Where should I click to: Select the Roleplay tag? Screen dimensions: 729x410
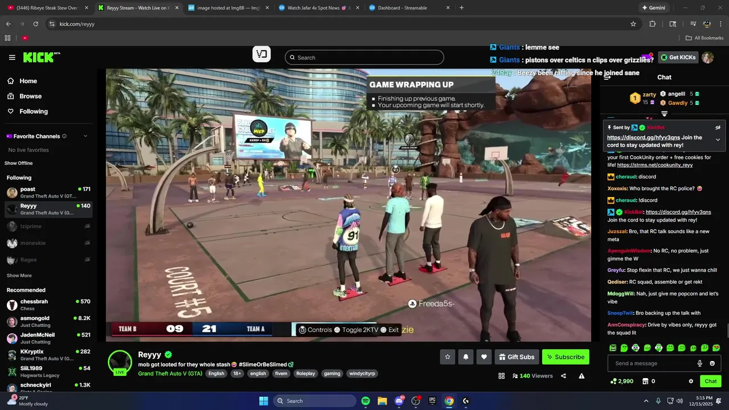305,374
